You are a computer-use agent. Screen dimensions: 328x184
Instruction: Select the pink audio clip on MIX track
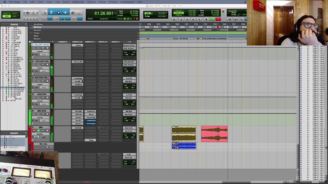point(214,134)
